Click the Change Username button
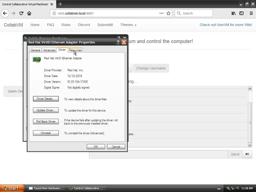 [151, 68]
